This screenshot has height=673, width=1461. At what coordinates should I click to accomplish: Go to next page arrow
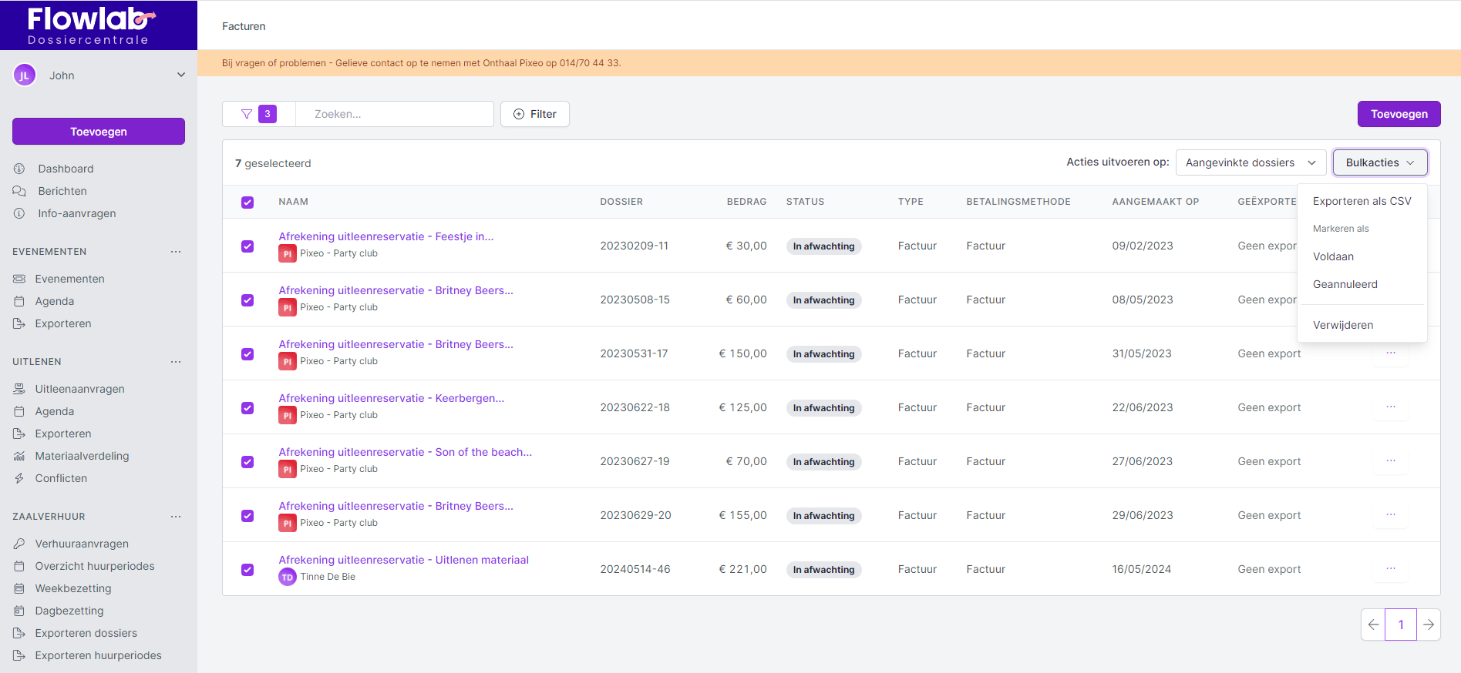click(x=1428, y=624)
